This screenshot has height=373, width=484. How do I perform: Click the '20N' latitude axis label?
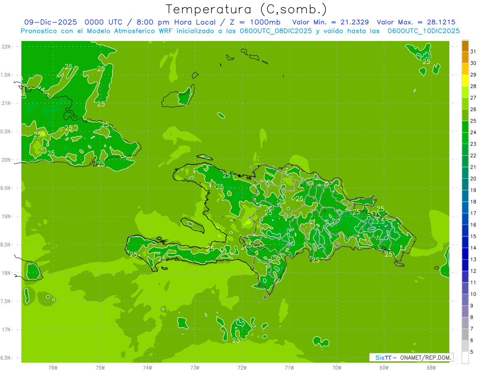[6, 160]
